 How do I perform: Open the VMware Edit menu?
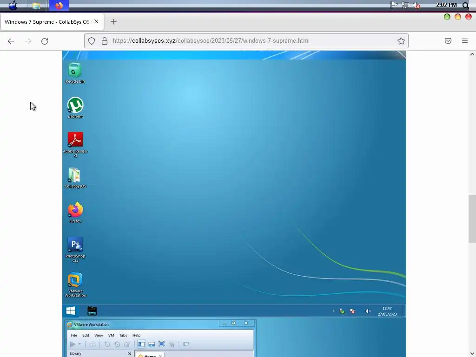point(86,335)
